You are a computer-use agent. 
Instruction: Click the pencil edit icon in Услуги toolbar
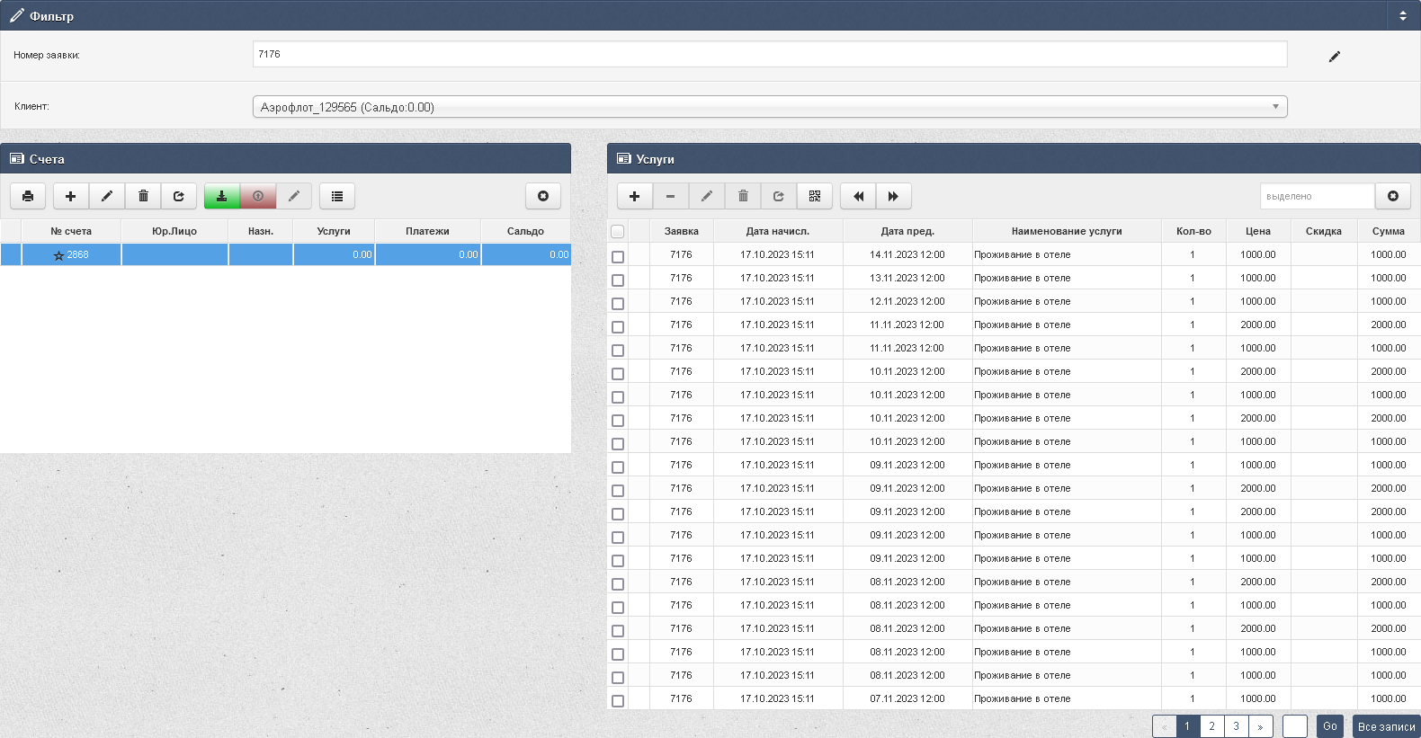tap(707, 196)
